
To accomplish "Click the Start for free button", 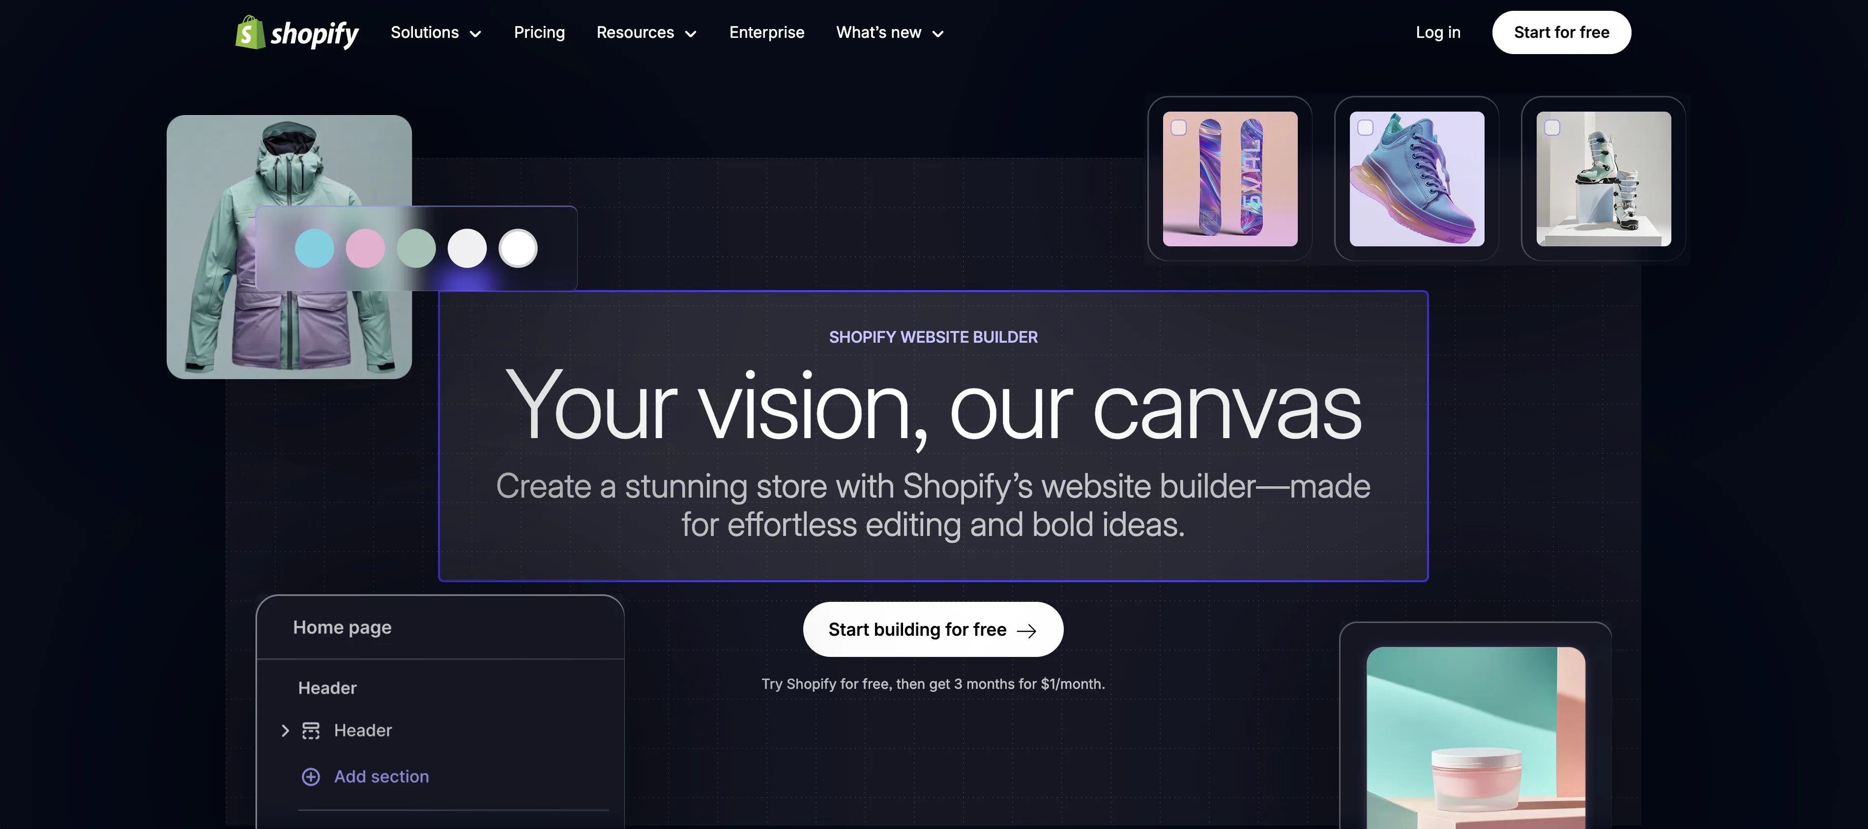I will [x=1561, y=32].
